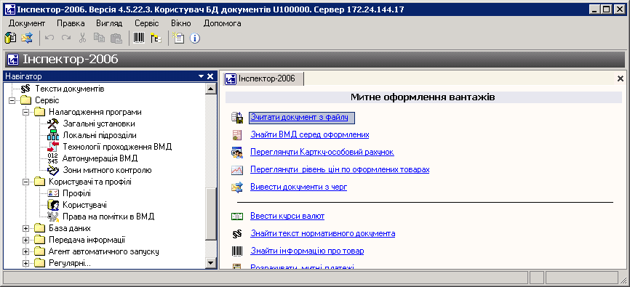Open the Вигляд menu
630x287 pixels.
pos(109,23)
